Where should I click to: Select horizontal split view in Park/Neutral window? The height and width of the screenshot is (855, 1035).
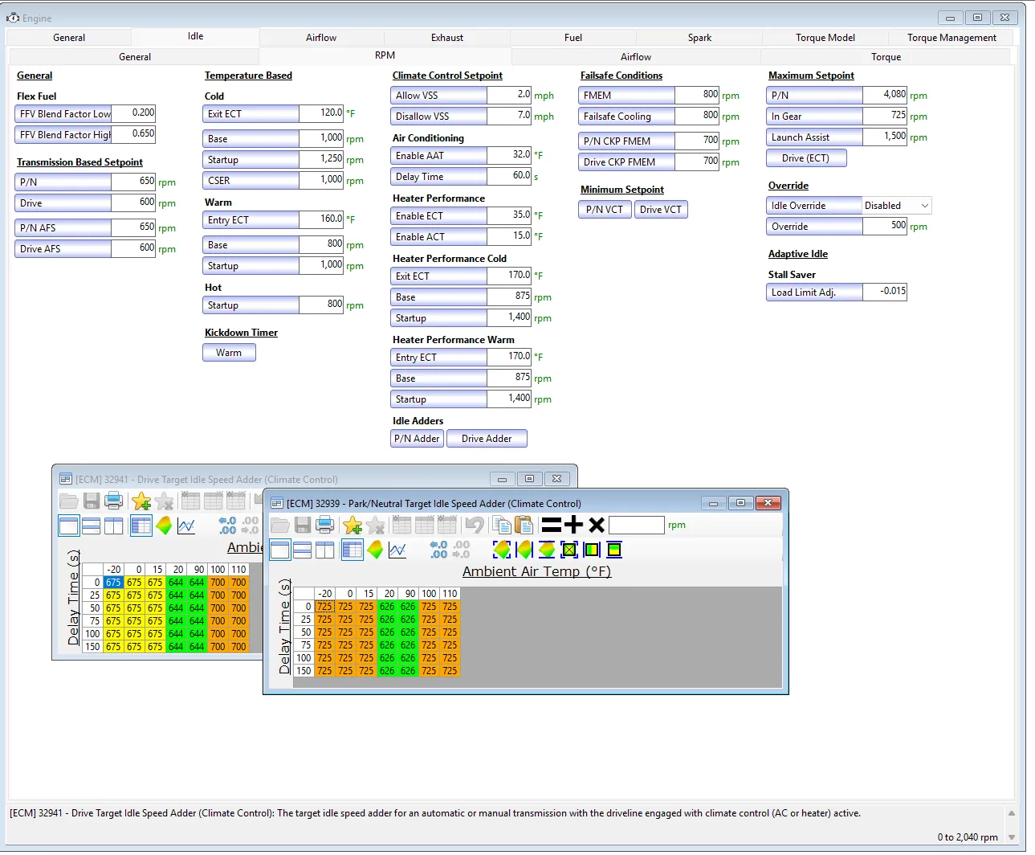[x=303, y=550]
